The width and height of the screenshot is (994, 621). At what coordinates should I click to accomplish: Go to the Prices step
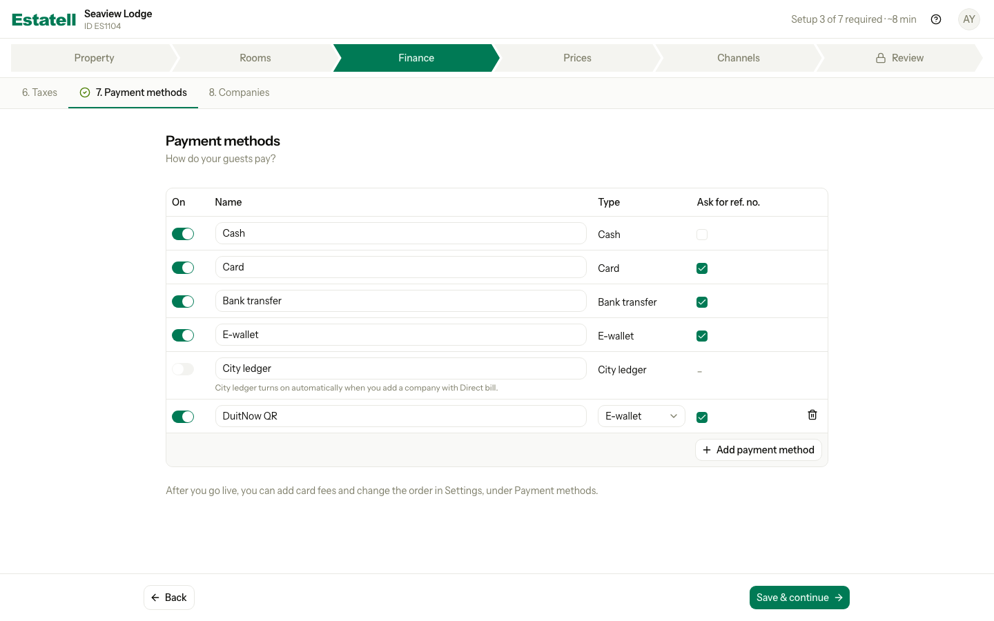pos(577,58)
